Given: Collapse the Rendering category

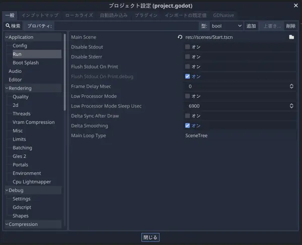Looking at the screenshot, I should click(7, 88).
